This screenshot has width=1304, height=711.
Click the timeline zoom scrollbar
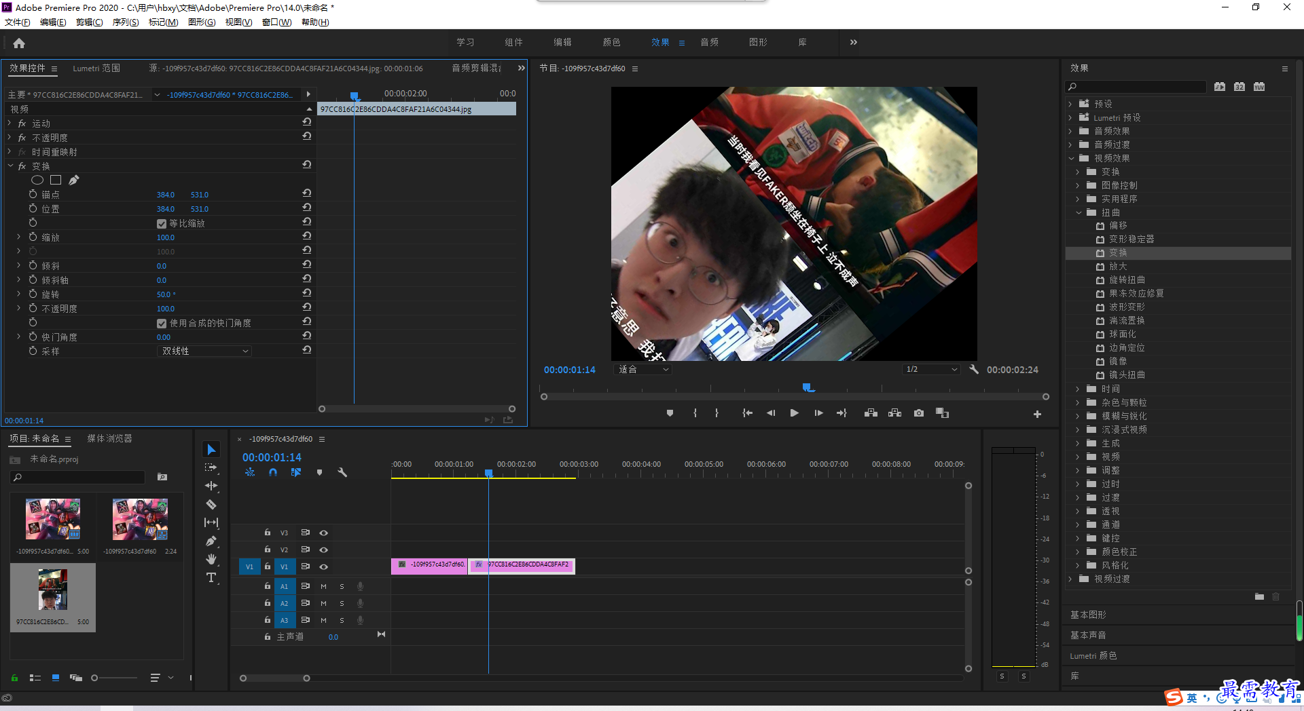(275, 678)
